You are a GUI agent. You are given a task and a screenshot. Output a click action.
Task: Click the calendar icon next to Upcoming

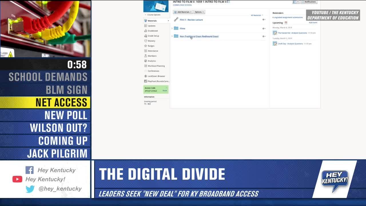click(x=286, y=23)
